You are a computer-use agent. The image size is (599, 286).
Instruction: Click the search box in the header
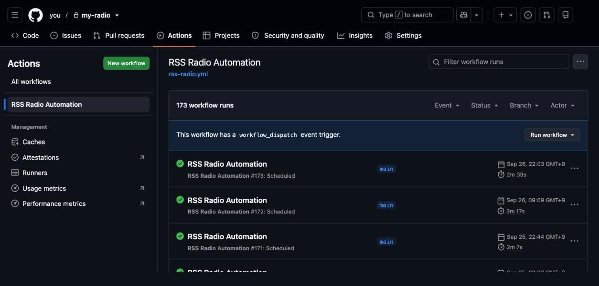[x=407, y=15]
